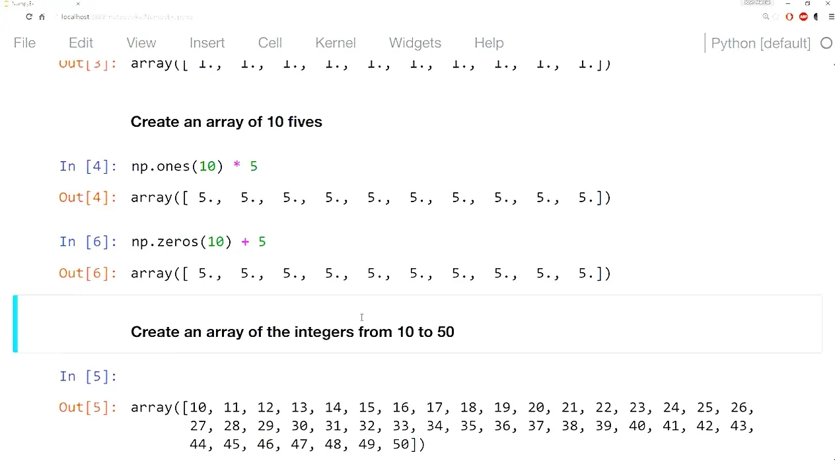Screen dimensions: 835x469
Task: Click the Python [default] kernel name
Action: click(760, 44)
